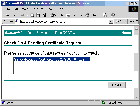Click the Print toolbar icon
140x106 pixels.
click(x=113, y=15)
